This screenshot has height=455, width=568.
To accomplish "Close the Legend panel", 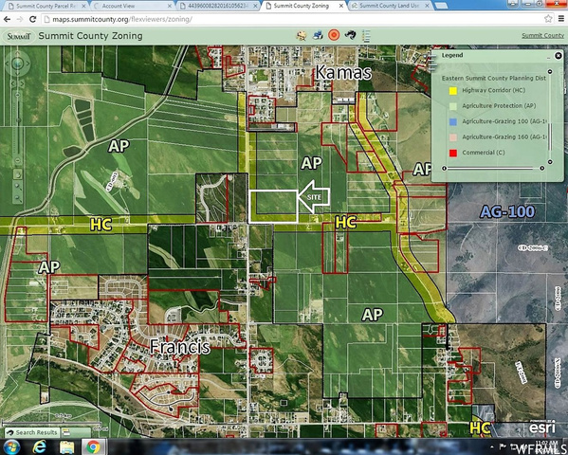I will click(x=559, y=55).
